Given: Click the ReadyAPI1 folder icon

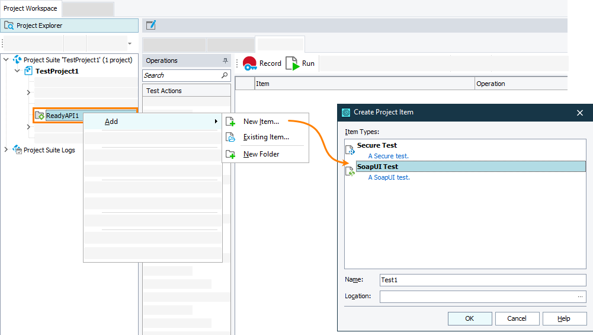Looking at the screenshot, I should coord(40,116).
